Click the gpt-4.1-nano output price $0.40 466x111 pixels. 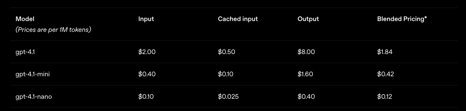point(306,96)
